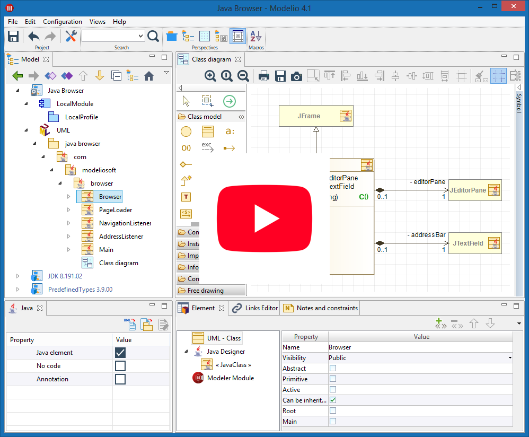This screenshot has width=529, height=437.
Task: Select Class diagram in model tree
Action: click(x=110, y=263)
